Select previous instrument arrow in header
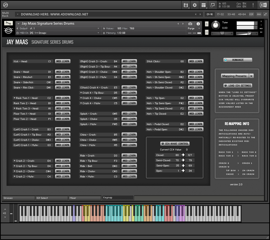Image resolution: width=270 pixels, height=240 pixels. (178, 24)
